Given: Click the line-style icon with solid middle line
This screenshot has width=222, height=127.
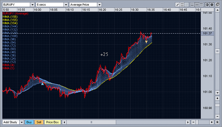Looking at the screenshot, I should [197, 5].
